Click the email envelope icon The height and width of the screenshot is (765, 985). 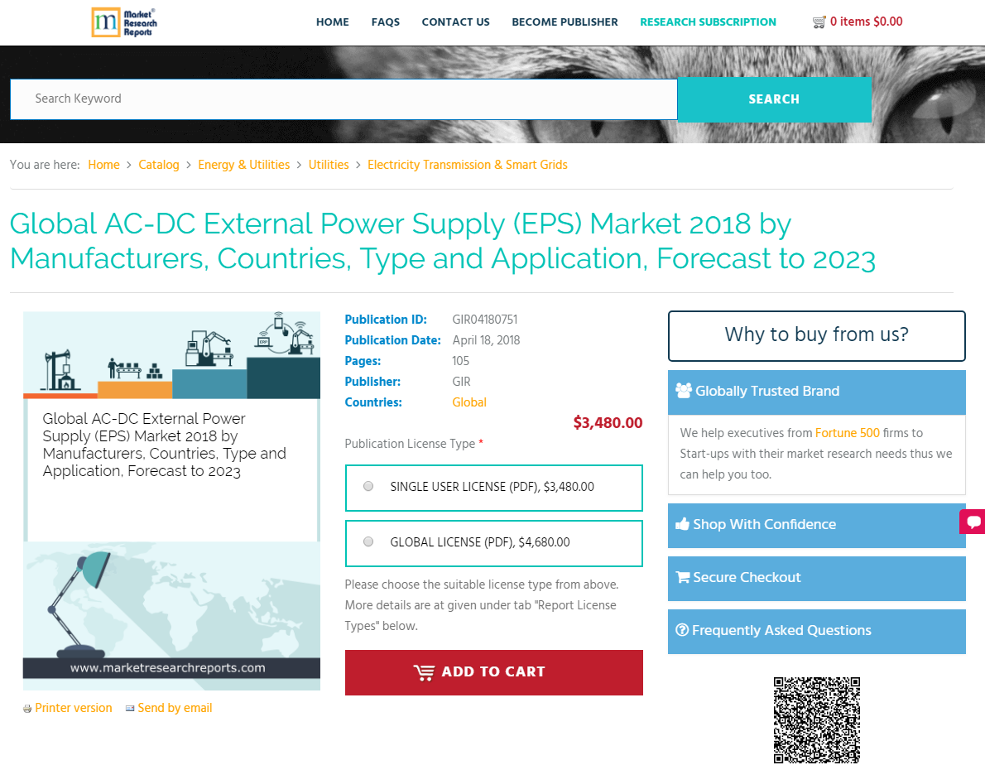click(129, 708)
